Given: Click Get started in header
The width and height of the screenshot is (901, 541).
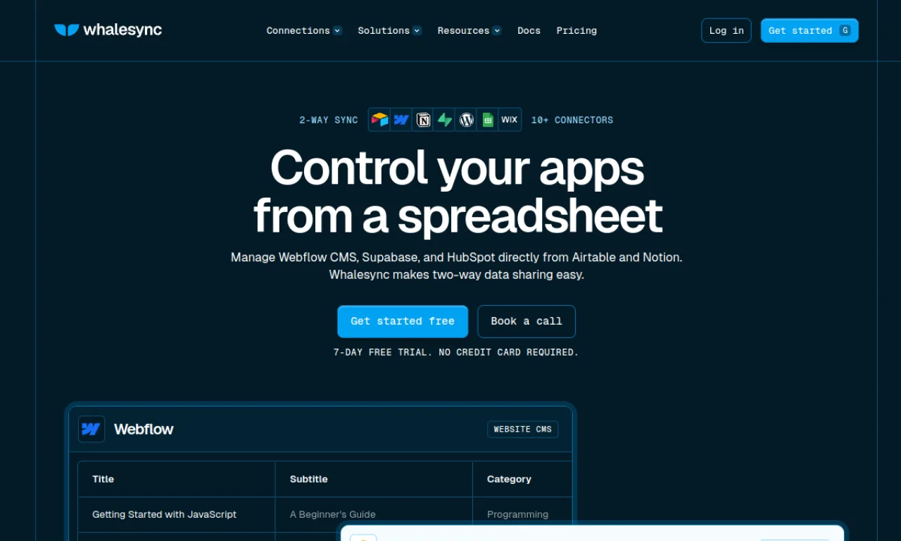Looking at the screenshot, I should (x=809, y=30).
